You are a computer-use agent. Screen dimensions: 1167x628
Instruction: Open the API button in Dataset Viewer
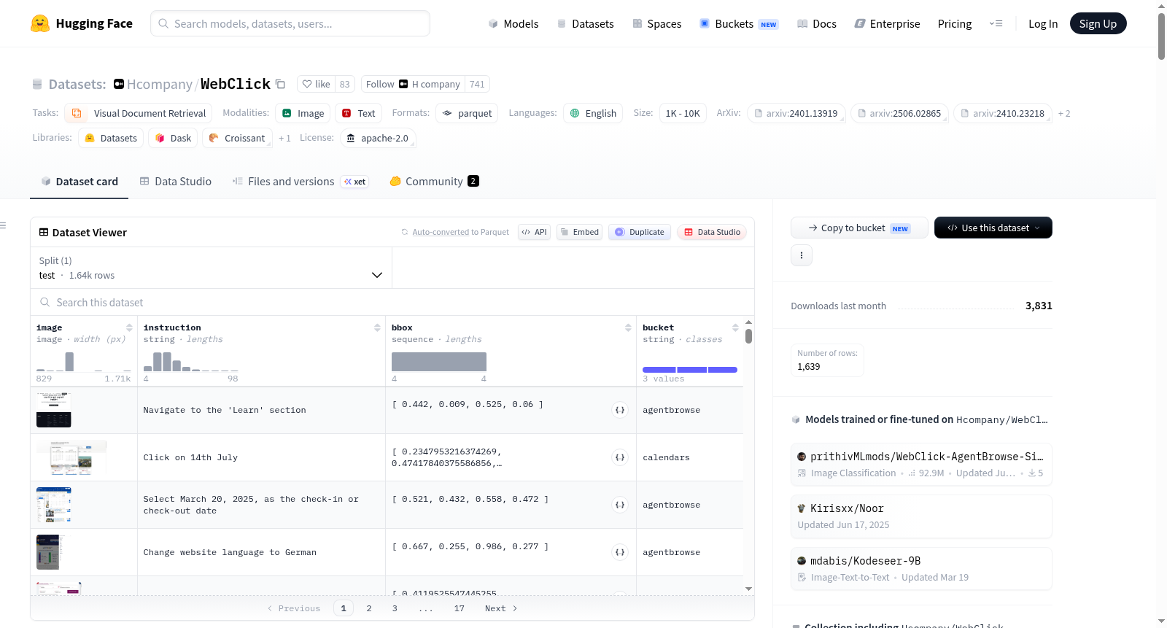click(x=534, y=232)
